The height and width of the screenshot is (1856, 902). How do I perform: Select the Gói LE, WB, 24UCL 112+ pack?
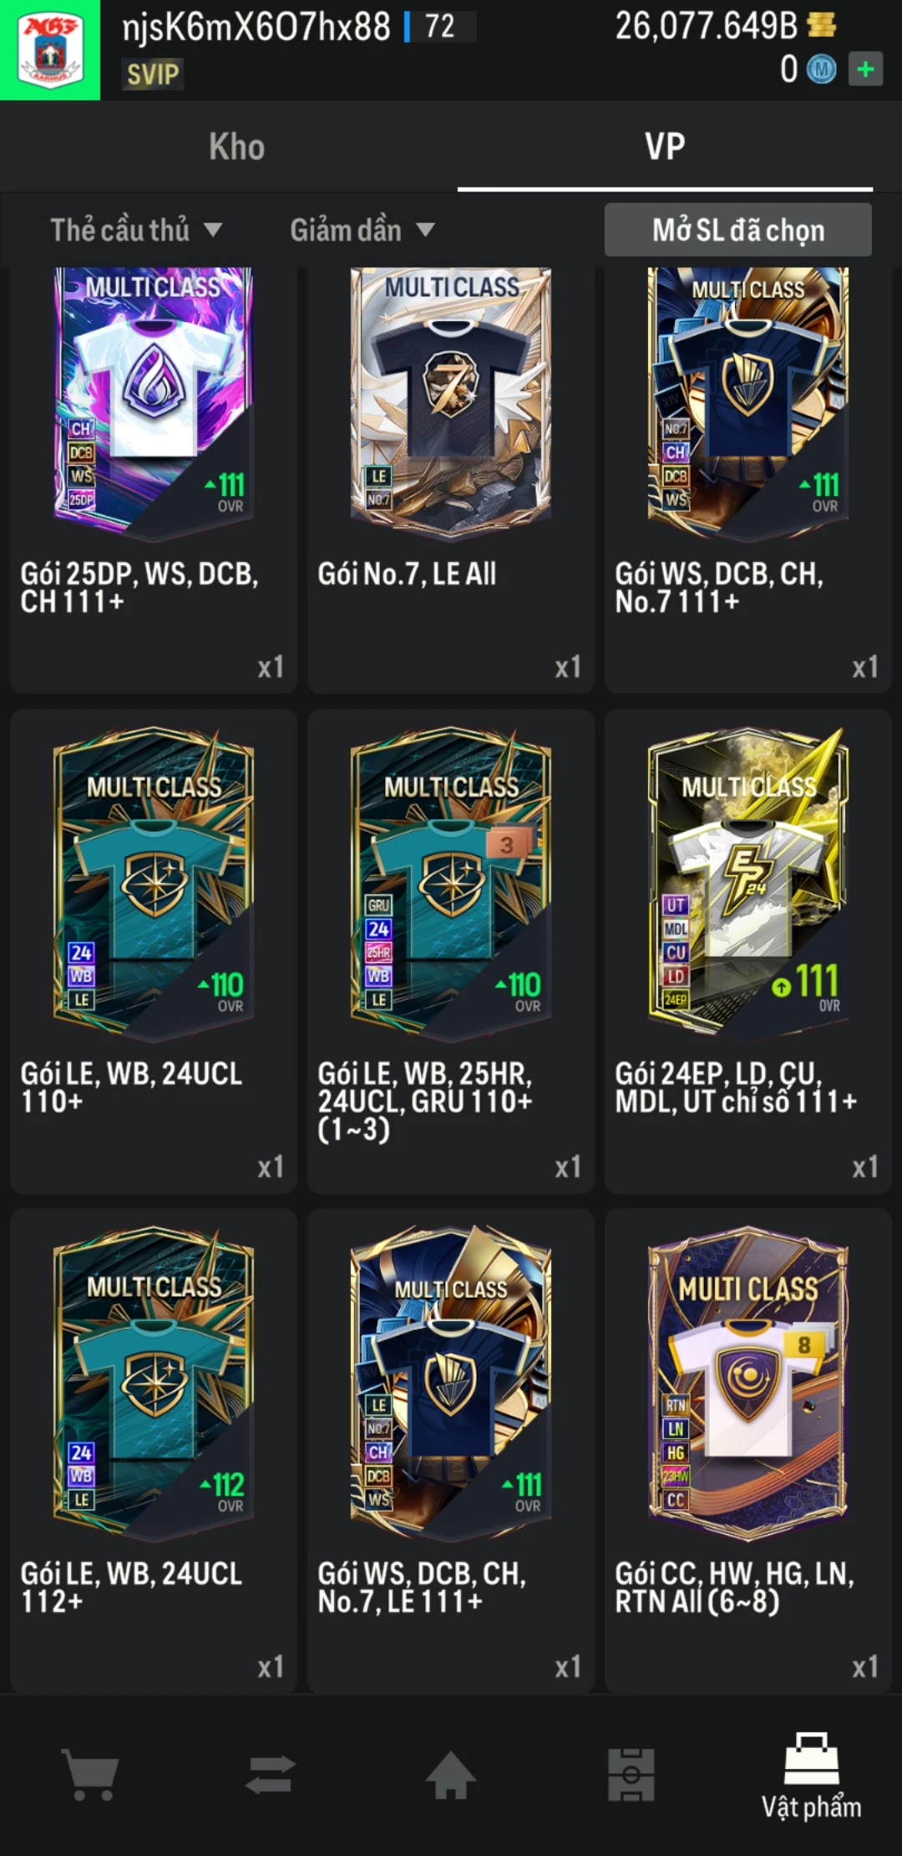[154, 1451]
